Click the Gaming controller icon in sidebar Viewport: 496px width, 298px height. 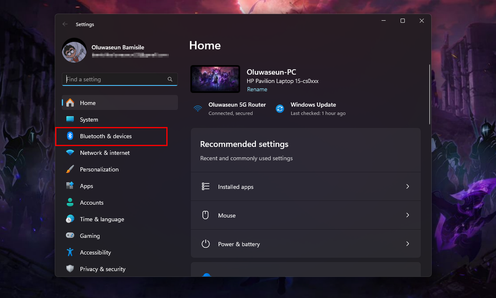[x=70, y=235]
